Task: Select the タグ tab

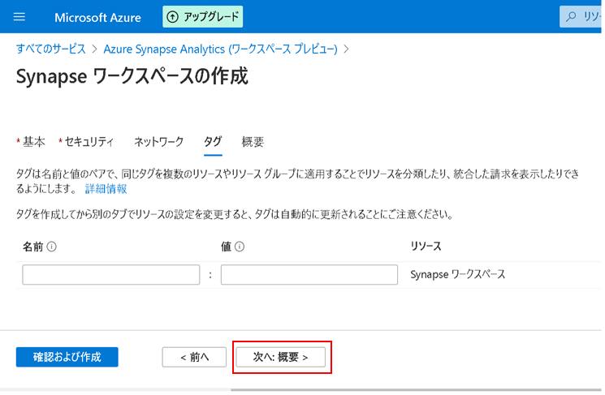Action: [x=213, y=142]
